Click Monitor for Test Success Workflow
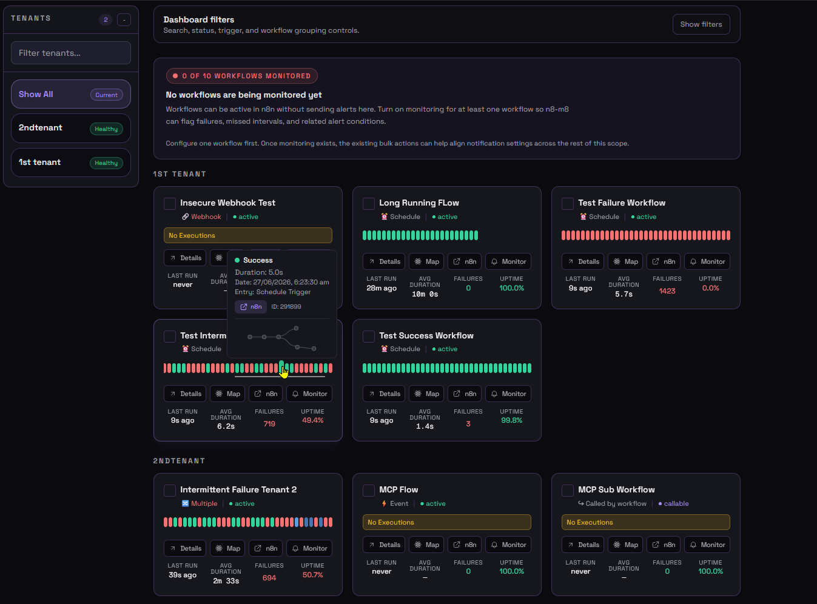The image size is (817, 604). pyautogui.click(x=508, y=394)
